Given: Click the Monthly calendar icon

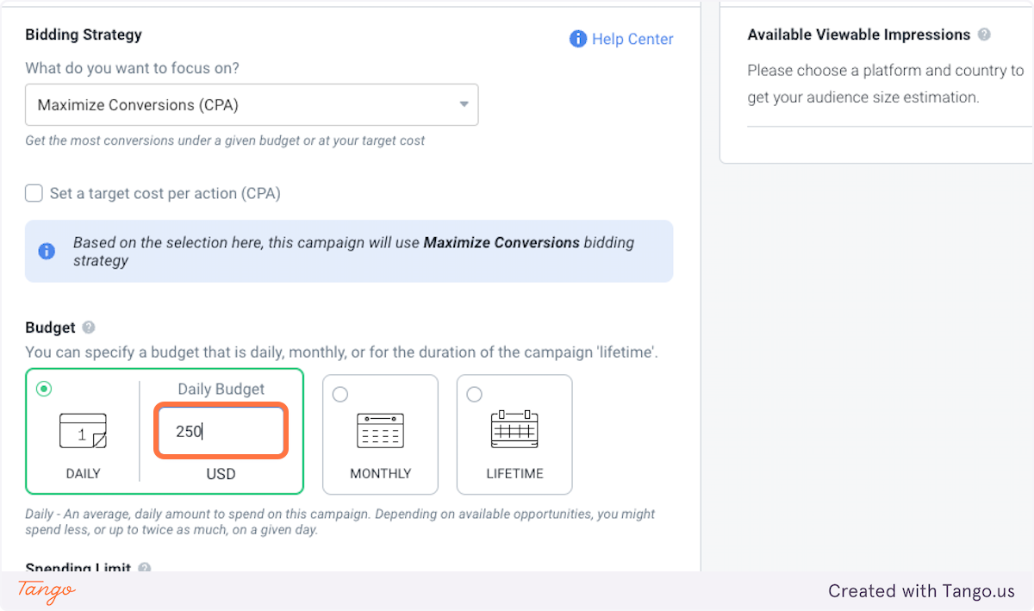Looking at the screenshot, I should [x=380, y=430].
